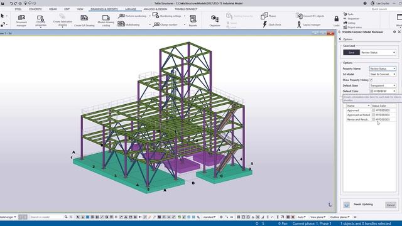402x226 pixels.
Task: Click the Name column header
Action: pos(358,106)
